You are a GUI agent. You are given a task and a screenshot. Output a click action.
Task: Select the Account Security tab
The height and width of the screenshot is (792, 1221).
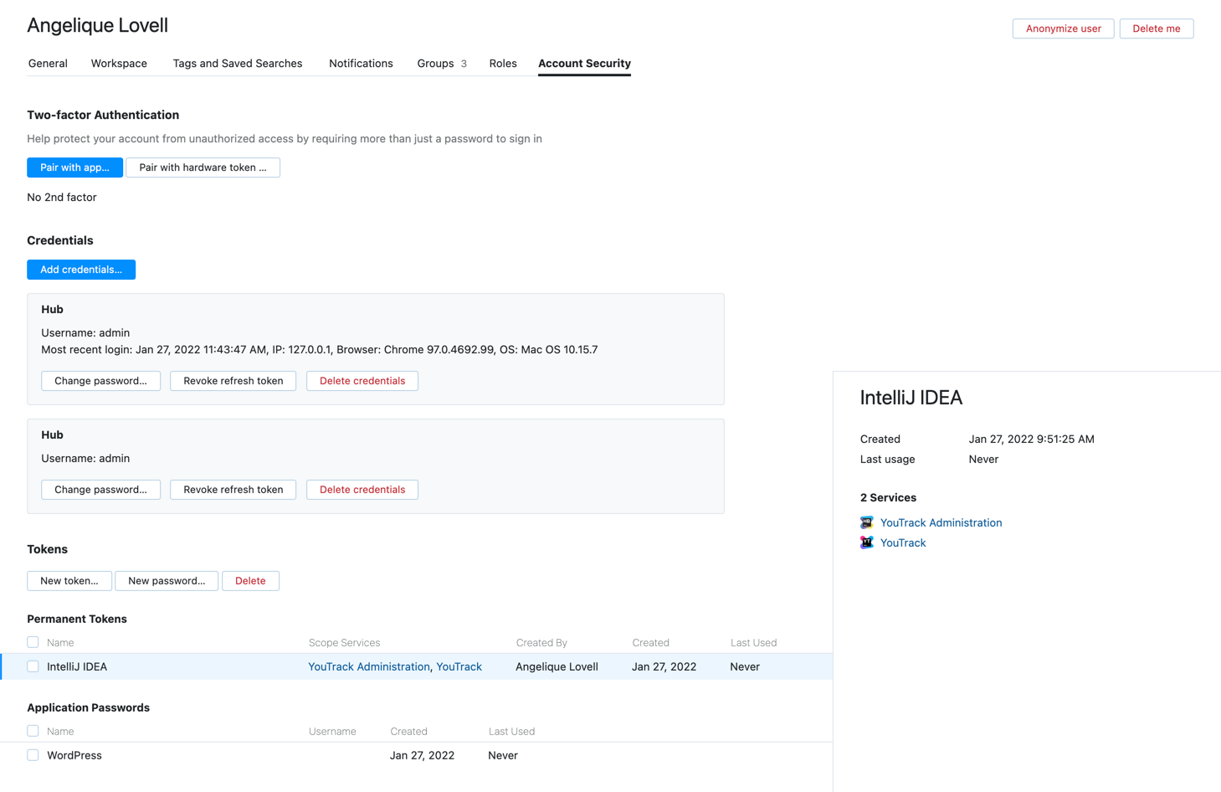(584, 64)
